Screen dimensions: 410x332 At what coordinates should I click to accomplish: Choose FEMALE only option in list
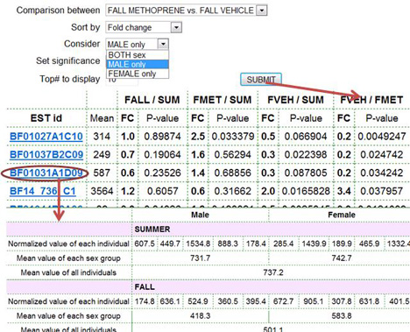coord(138,74)
